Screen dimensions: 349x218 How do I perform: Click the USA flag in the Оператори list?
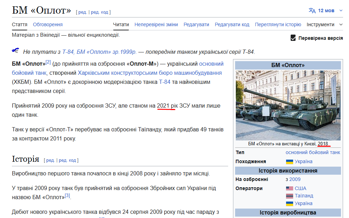290,188
